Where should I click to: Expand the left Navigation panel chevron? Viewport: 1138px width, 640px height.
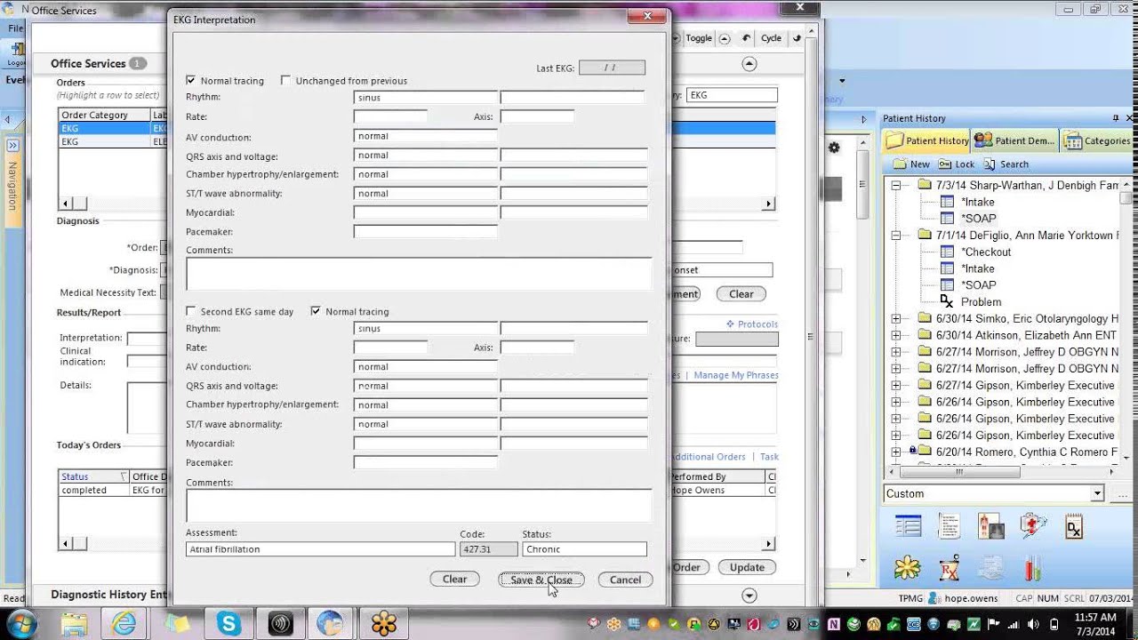pyautogui.click(x=13, y=145)
